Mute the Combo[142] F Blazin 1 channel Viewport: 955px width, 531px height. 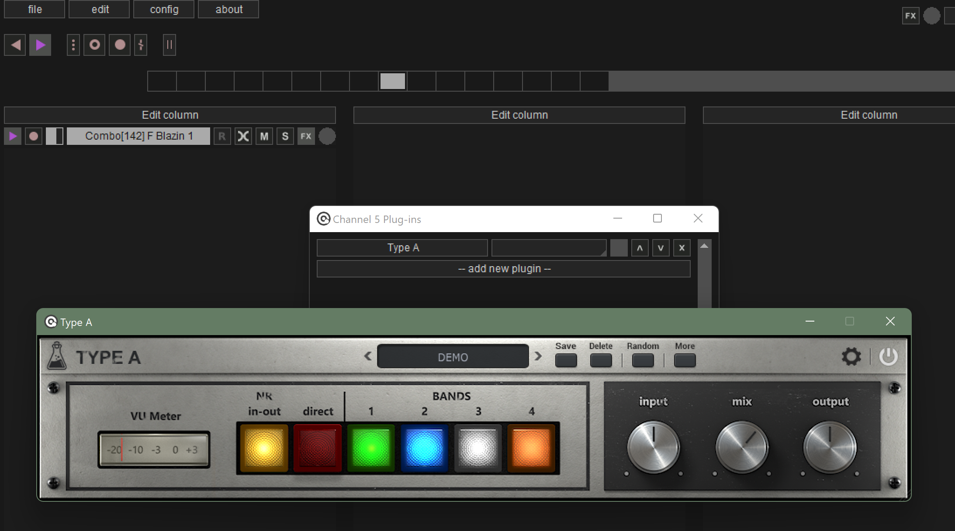click(264, 136)
